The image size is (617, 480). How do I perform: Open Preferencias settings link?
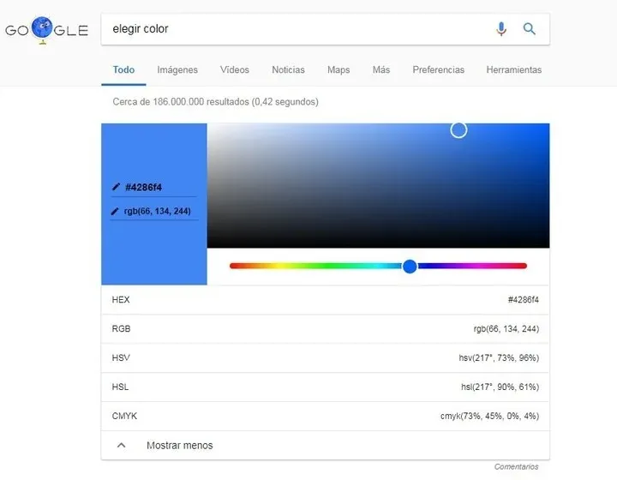438,70
